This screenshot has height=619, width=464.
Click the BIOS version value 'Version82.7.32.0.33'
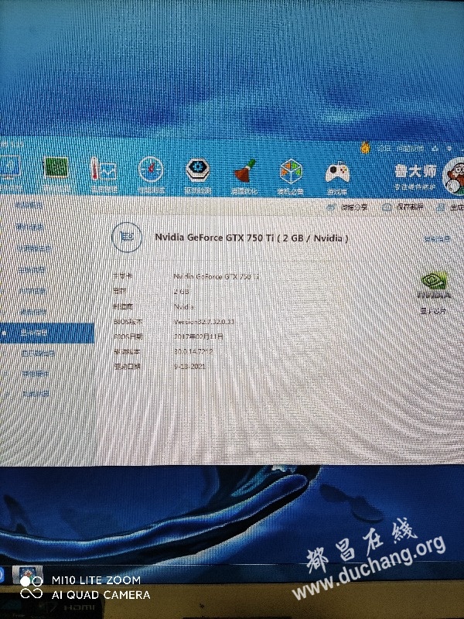coord(204,322)
